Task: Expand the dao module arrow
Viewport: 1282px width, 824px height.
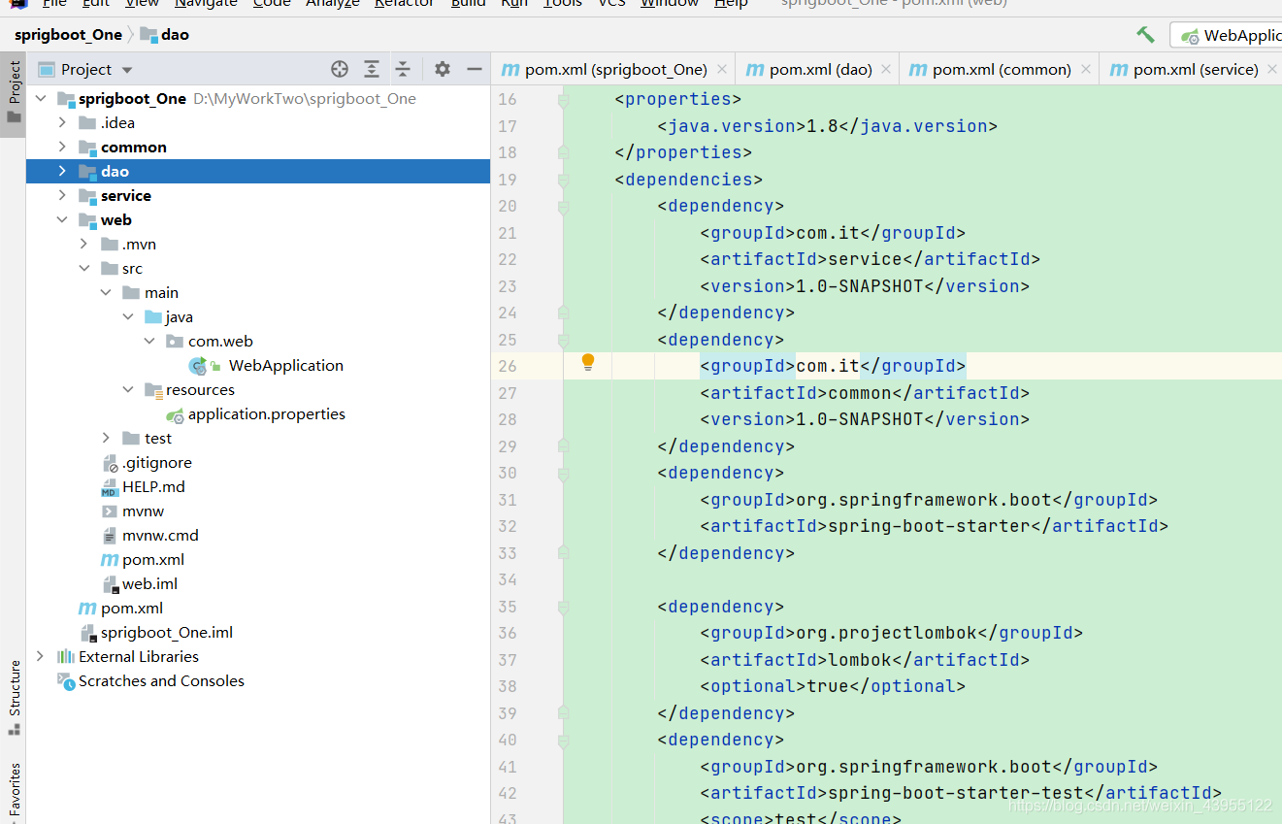Action: [62, 171]
